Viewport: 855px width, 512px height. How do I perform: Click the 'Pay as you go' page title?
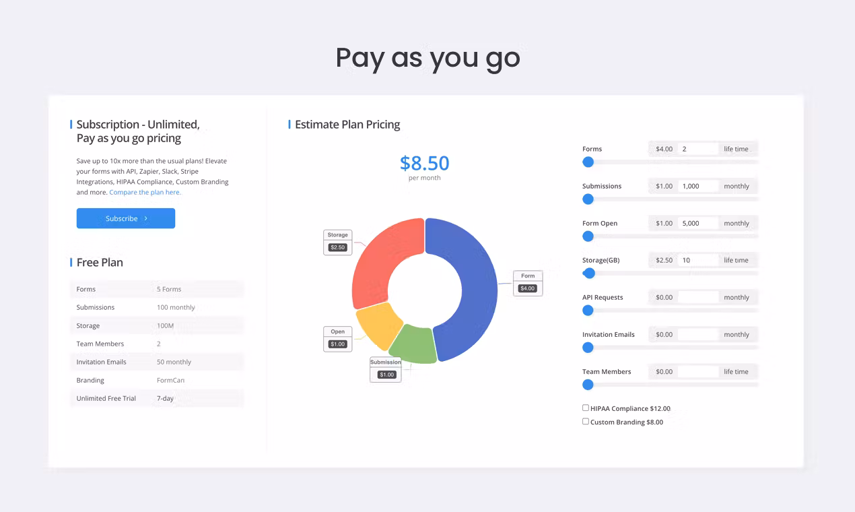tap(427, 58)
